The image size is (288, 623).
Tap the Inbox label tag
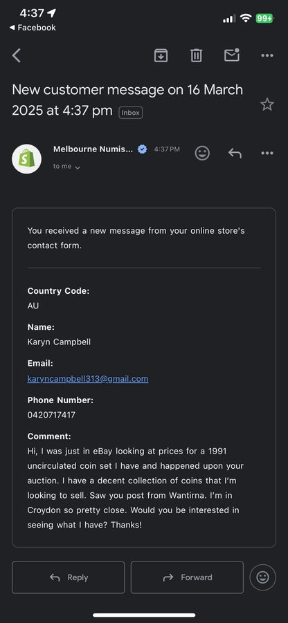(130, 113)
